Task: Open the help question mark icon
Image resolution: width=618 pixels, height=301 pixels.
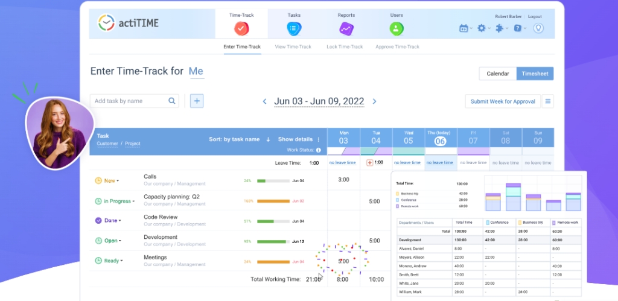Action: [x=518, y=28]
